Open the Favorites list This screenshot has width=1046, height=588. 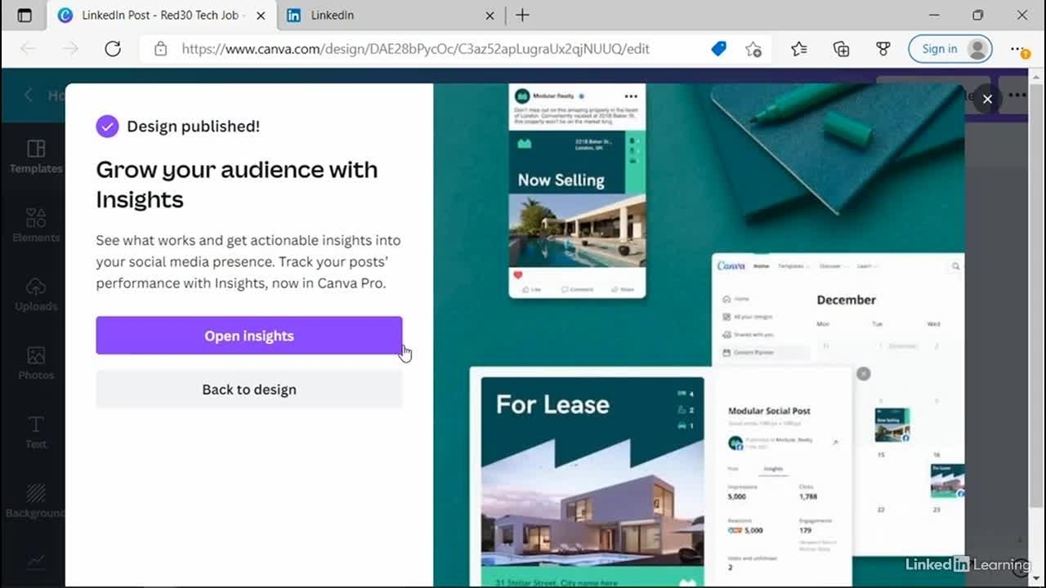click(798, 49)
